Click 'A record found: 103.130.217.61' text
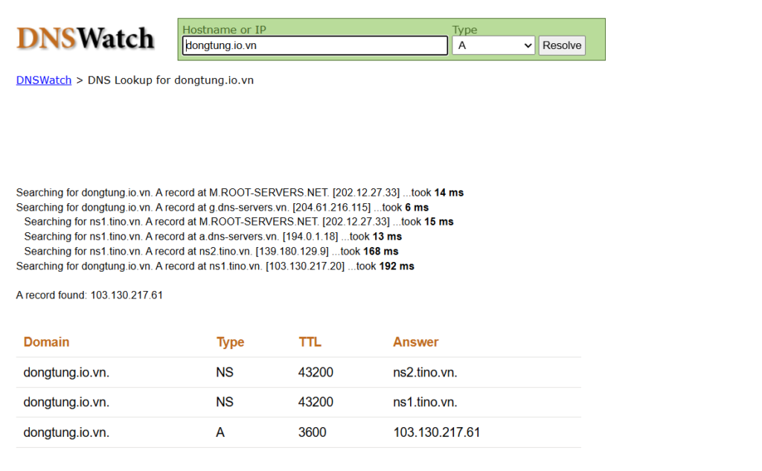 pos(89,295)
